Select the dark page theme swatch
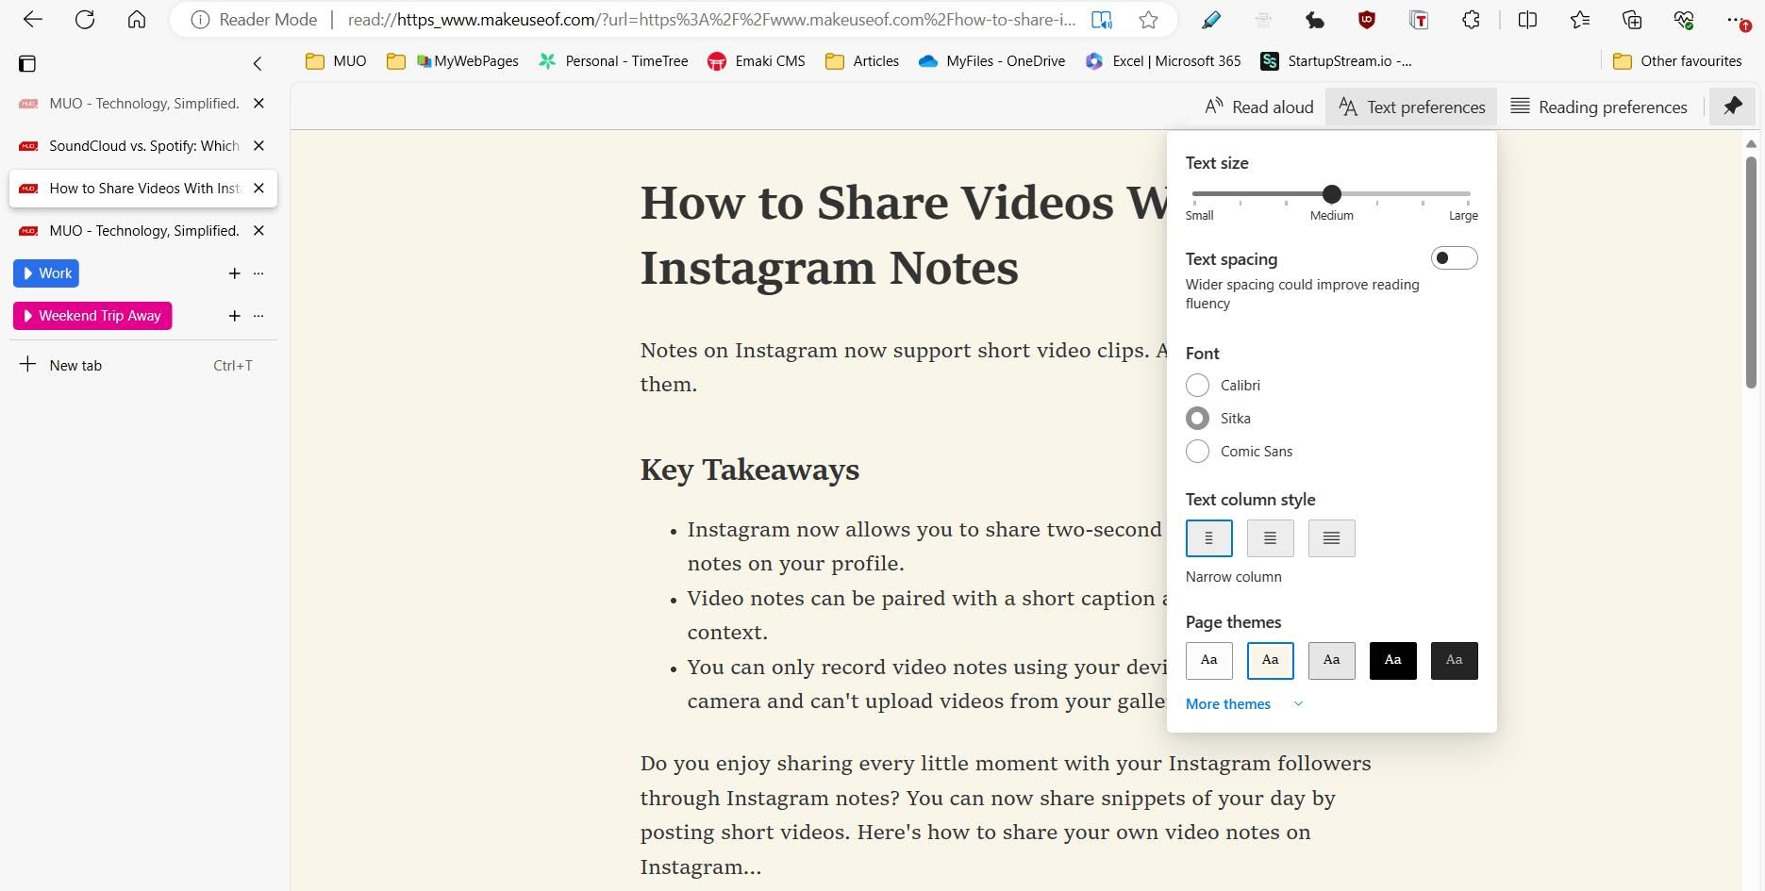Viewport: 1765px width, 891px height. [1393, 660]
